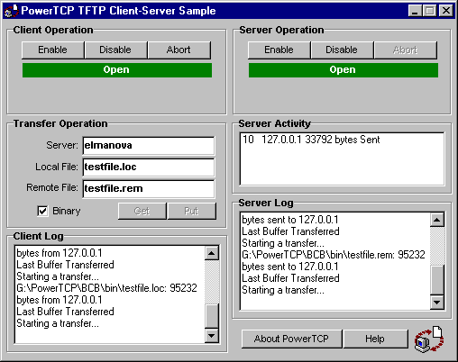This screenshot has height=362, width=458.
Task: Click last 'Starting a transfer...' line in Client Log
Action: pos(58,323)
